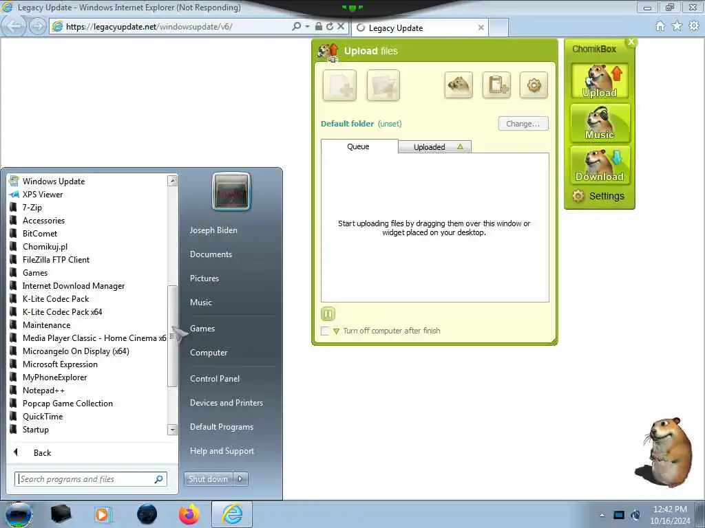This screenshot has height=528, width=705.
Task: Open ChomikBox Music section
Action: (600, 123)
